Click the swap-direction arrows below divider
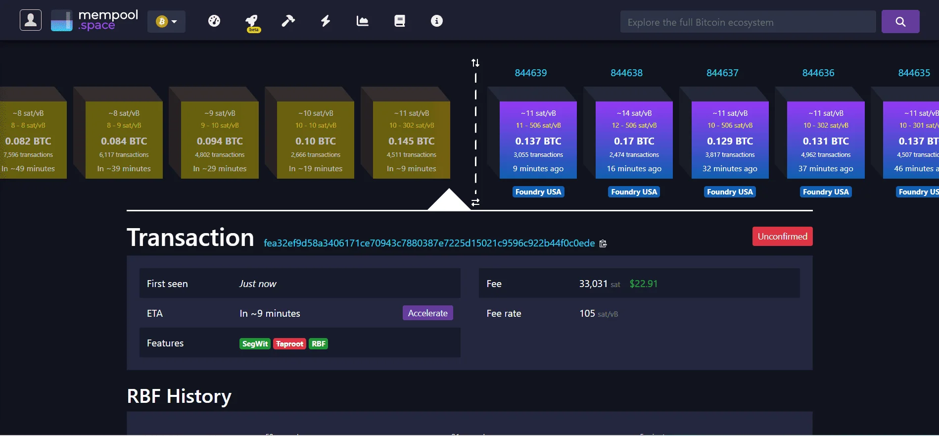The height and width of the screenshot is (436, 939). point(475,202)
